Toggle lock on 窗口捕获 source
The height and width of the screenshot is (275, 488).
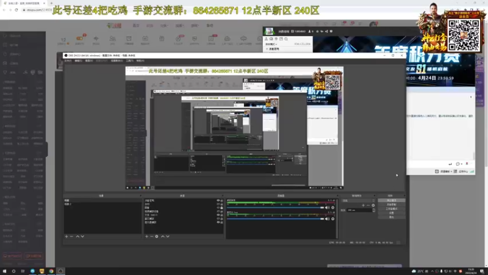(221, 219)
